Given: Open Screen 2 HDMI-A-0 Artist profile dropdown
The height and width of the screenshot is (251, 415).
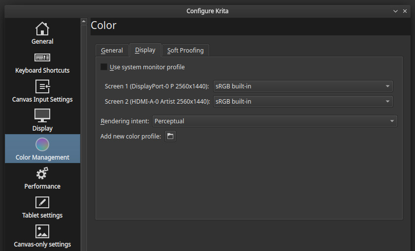Looking at the screenshot, I should tap(303, 102).
